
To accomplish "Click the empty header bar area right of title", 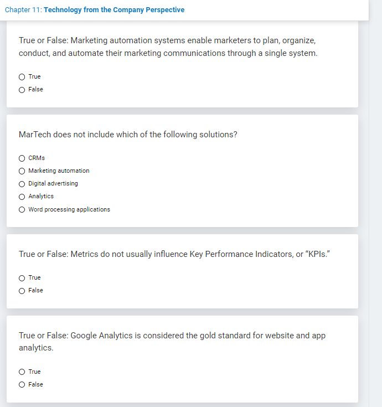I will [x=277, y=10].
